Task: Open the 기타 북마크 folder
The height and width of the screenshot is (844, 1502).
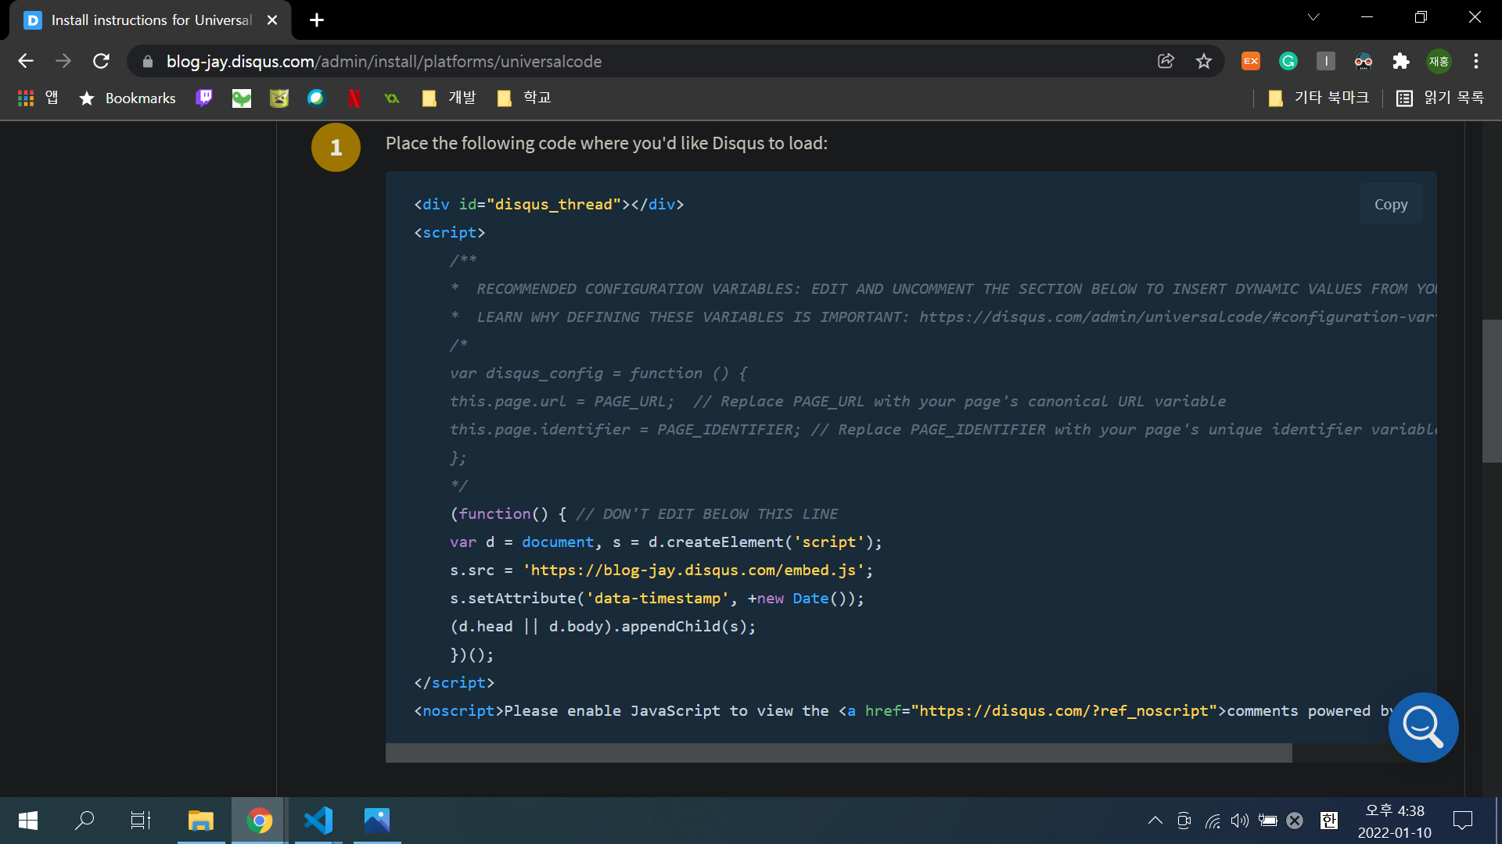Action: 1318,98
